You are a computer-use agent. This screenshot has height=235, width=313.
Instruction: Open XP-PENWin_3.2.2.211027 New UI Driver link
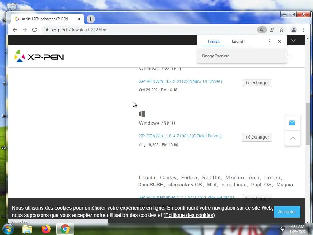[180, 81]
